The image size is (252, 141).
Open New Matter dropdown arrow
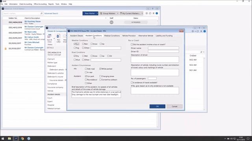click(x=97, y=13)
